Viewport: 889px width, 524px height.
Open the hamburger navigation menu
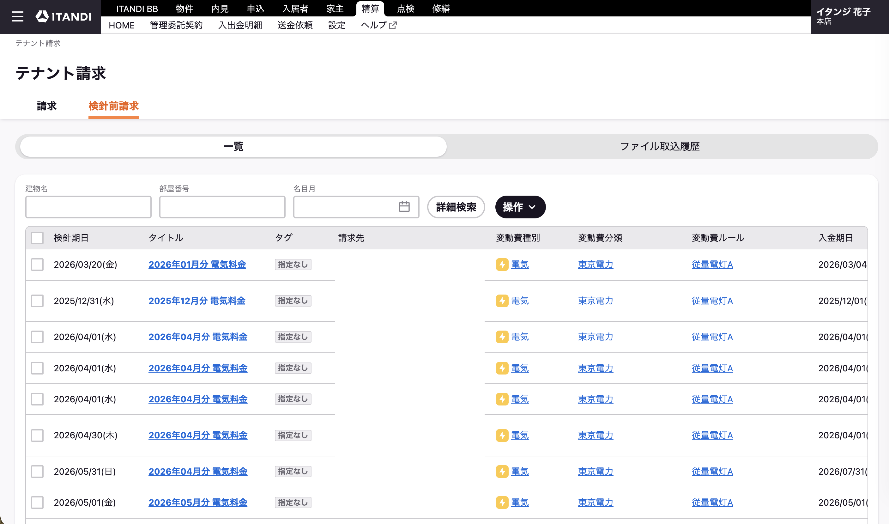point(17,17)
